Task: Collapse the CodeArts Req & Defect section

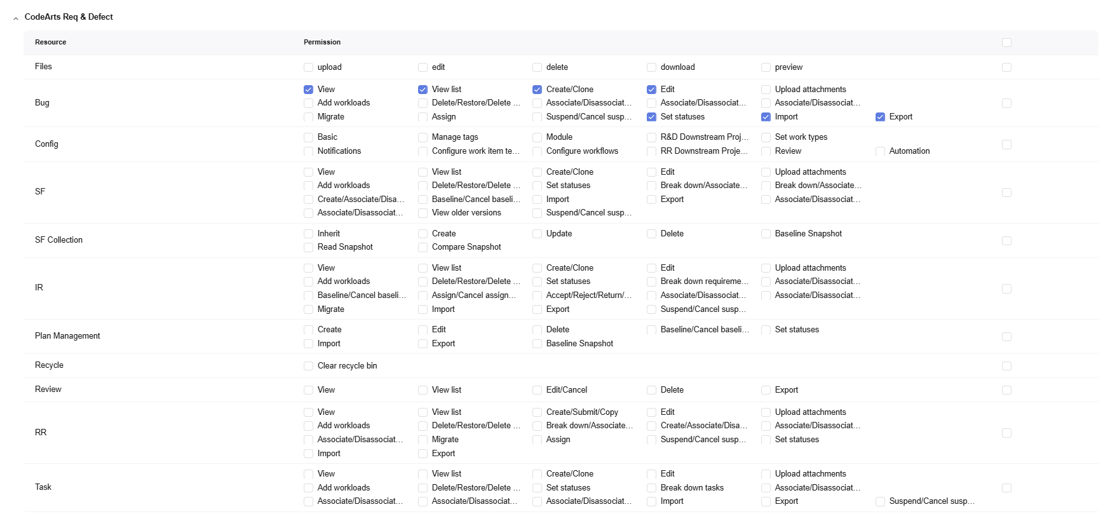Action: click(16, 18)
